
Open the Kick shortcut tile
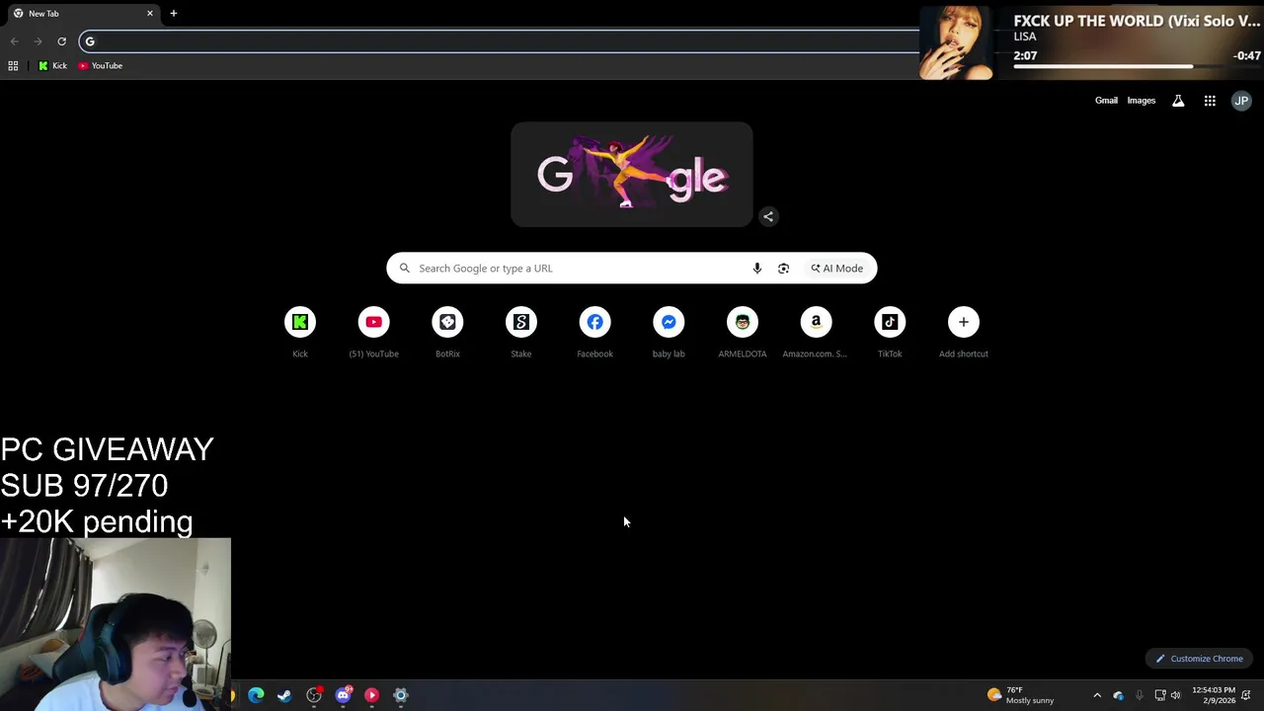(300, 332)
